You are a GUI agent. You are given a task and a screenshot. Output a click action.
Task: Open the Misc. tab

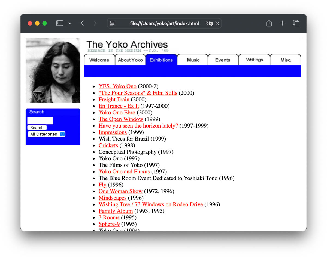285,60
